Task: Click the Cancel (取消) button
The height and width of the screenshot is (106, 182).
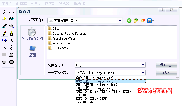Action: tap(166, 73)
